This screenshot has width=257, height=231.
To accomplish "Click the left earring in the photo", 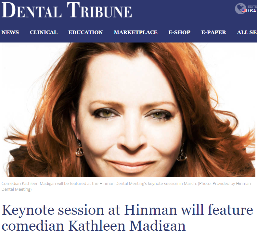I will point(80,150).
